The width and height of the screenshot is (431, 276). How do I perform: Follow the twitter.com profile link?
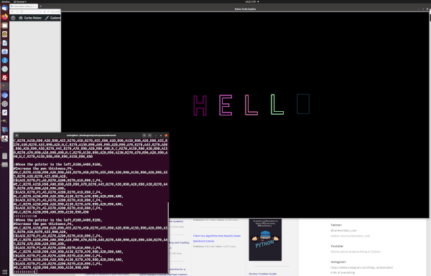pyautogui.click(x=351, y=236)
